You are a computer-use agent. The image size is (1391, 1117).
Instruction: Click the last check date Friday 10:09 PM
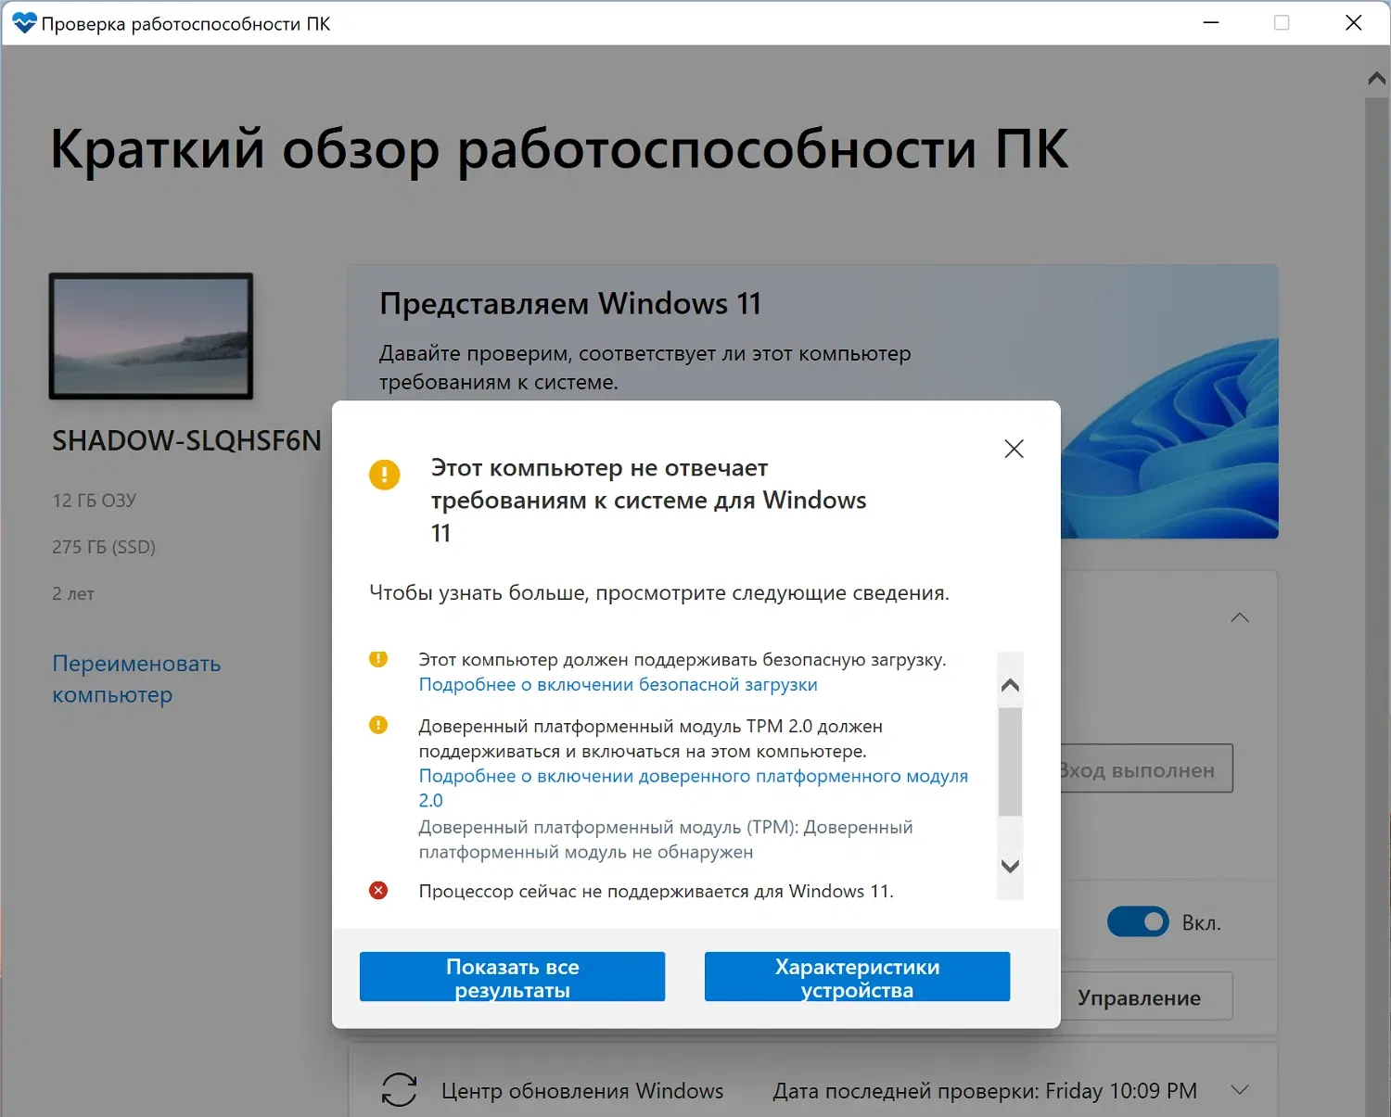tap(1121, 1091)
